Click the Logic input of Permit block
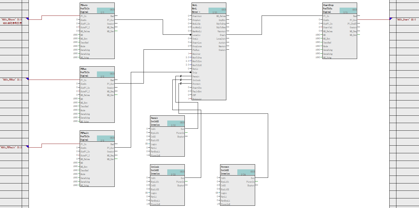This screenshot has height=208, width=419. click(x=154, y=144)
